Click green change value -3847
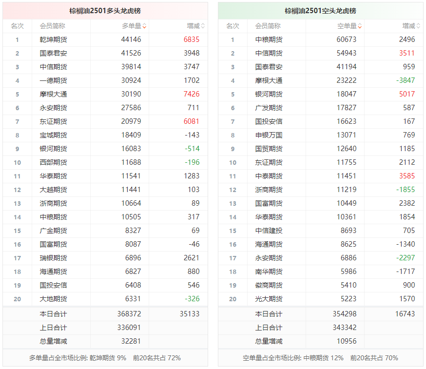This screenshot has width=426, height=369. point(406,80)
